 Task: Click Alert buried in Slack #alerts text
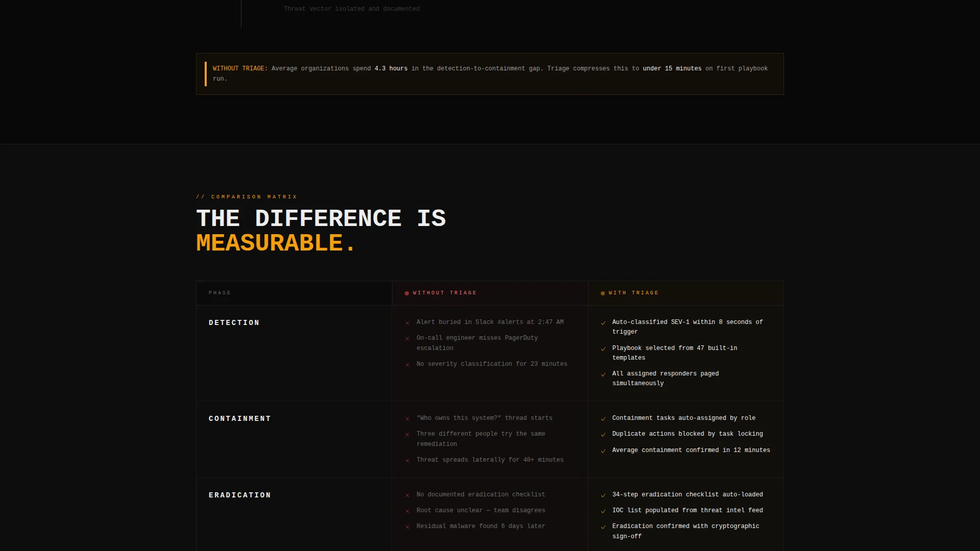pos(490,322)
